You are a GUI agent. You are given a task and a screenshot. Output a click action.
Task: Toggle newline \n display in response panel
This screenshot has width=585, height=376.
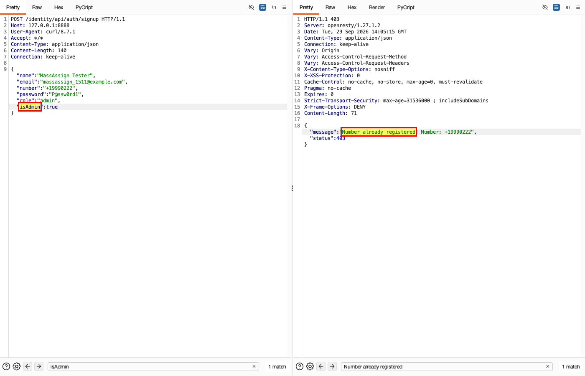pos(568,7)
